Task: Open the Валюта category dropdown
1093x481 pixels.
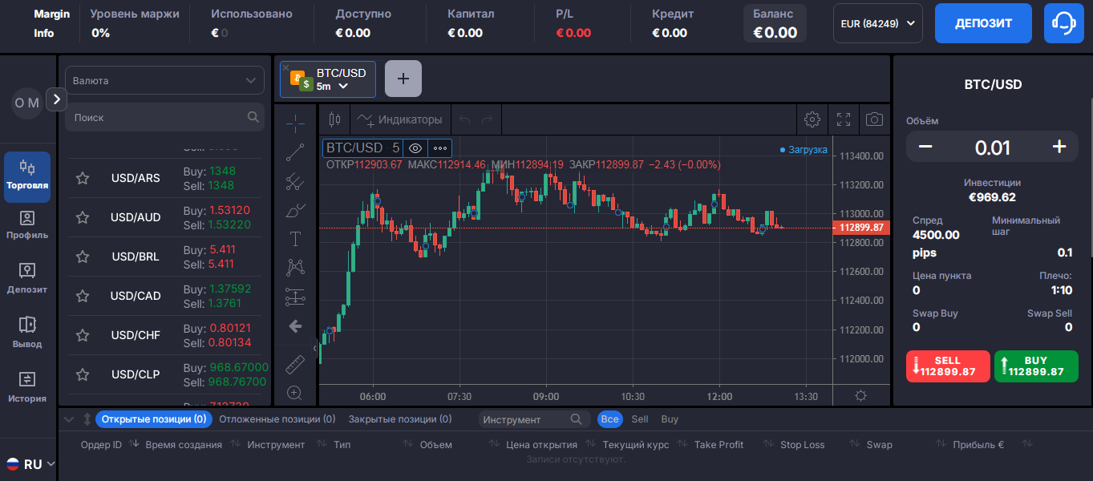Action: point(164,80)
